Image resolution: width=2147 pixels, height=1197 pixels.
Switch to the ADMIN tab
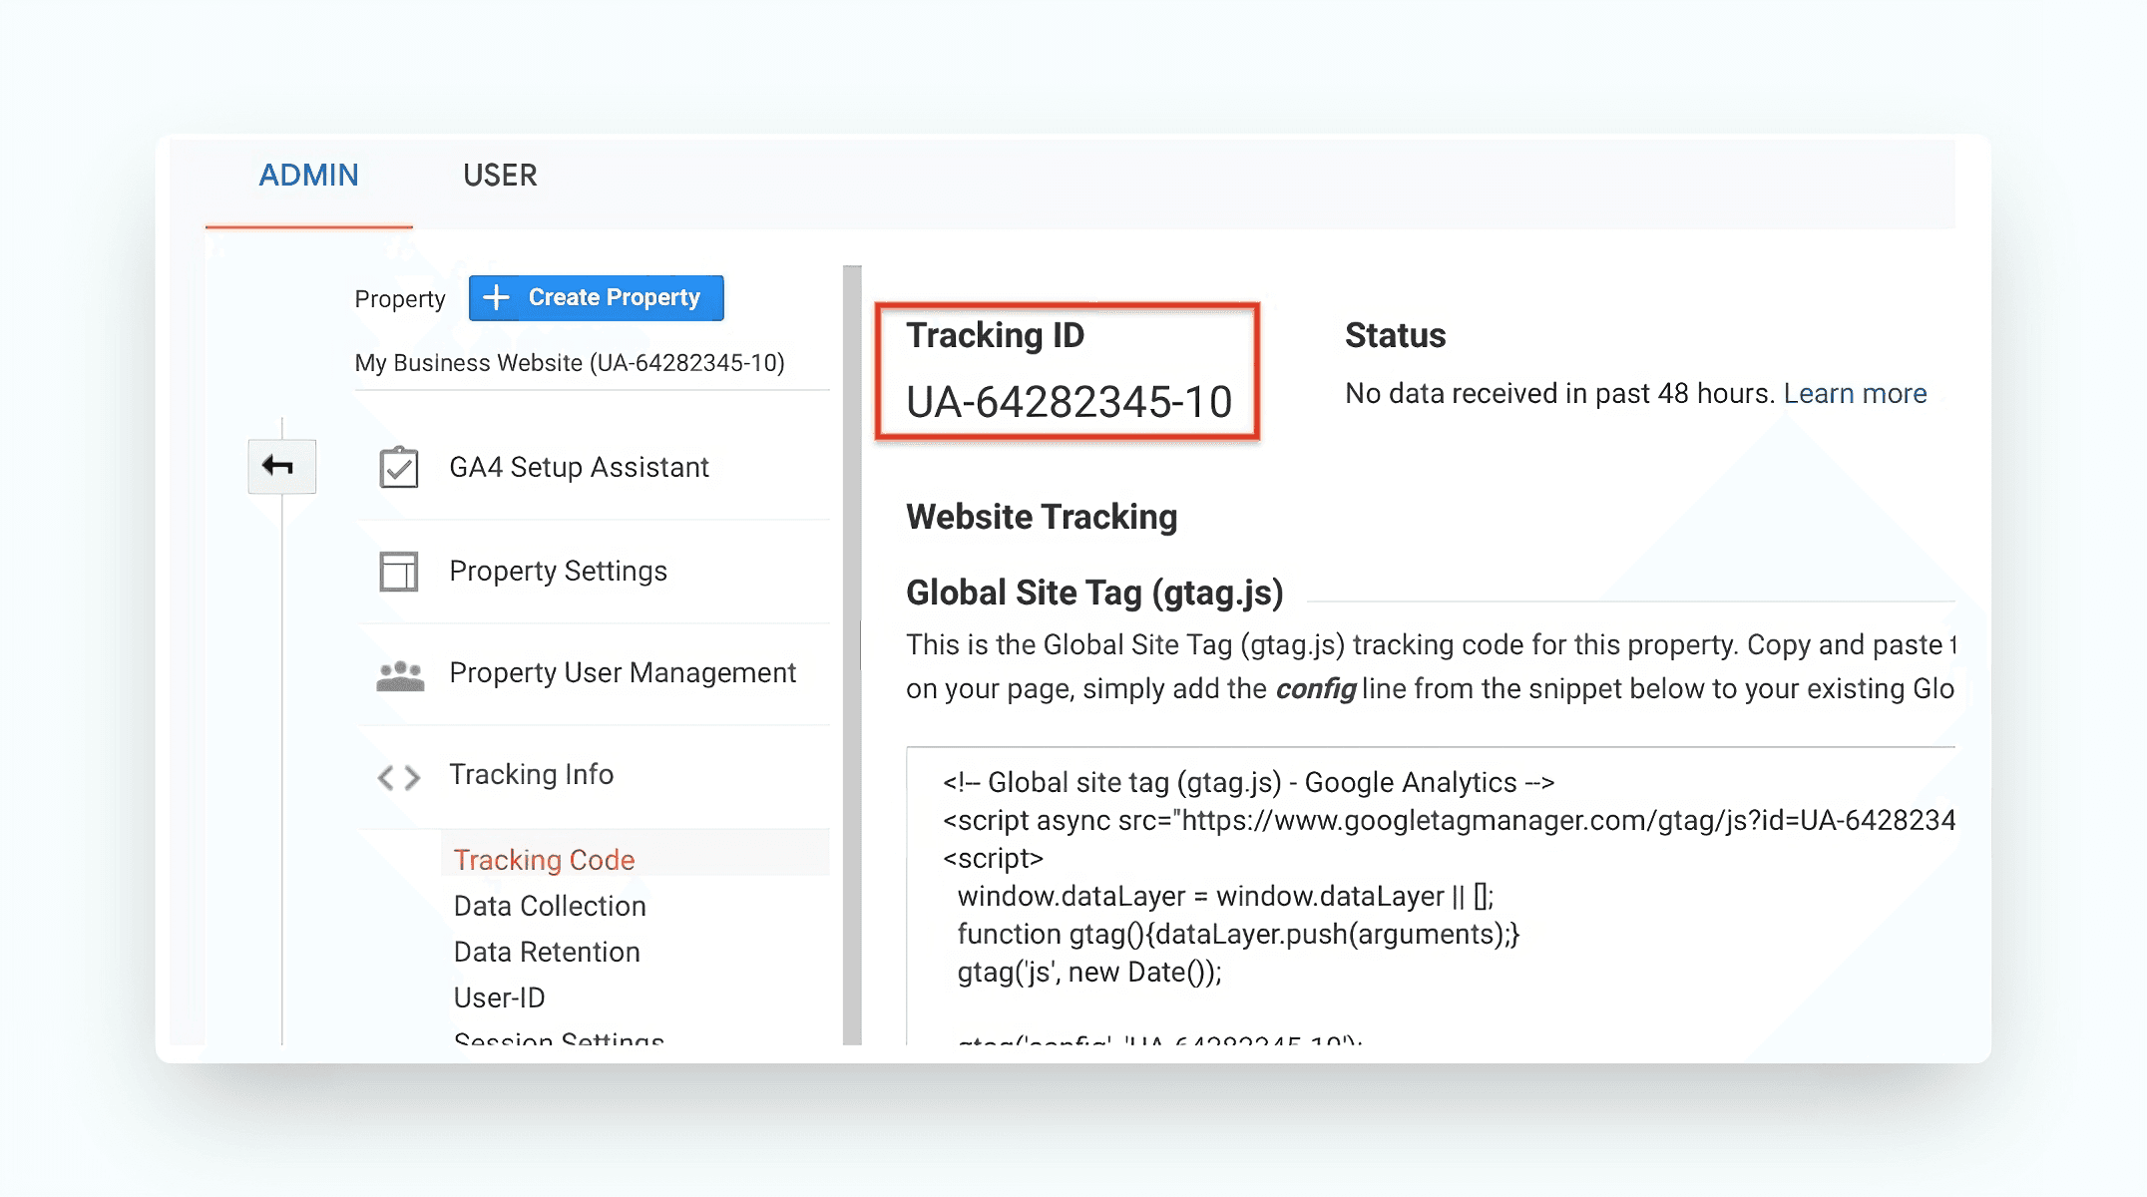(308, 176)
